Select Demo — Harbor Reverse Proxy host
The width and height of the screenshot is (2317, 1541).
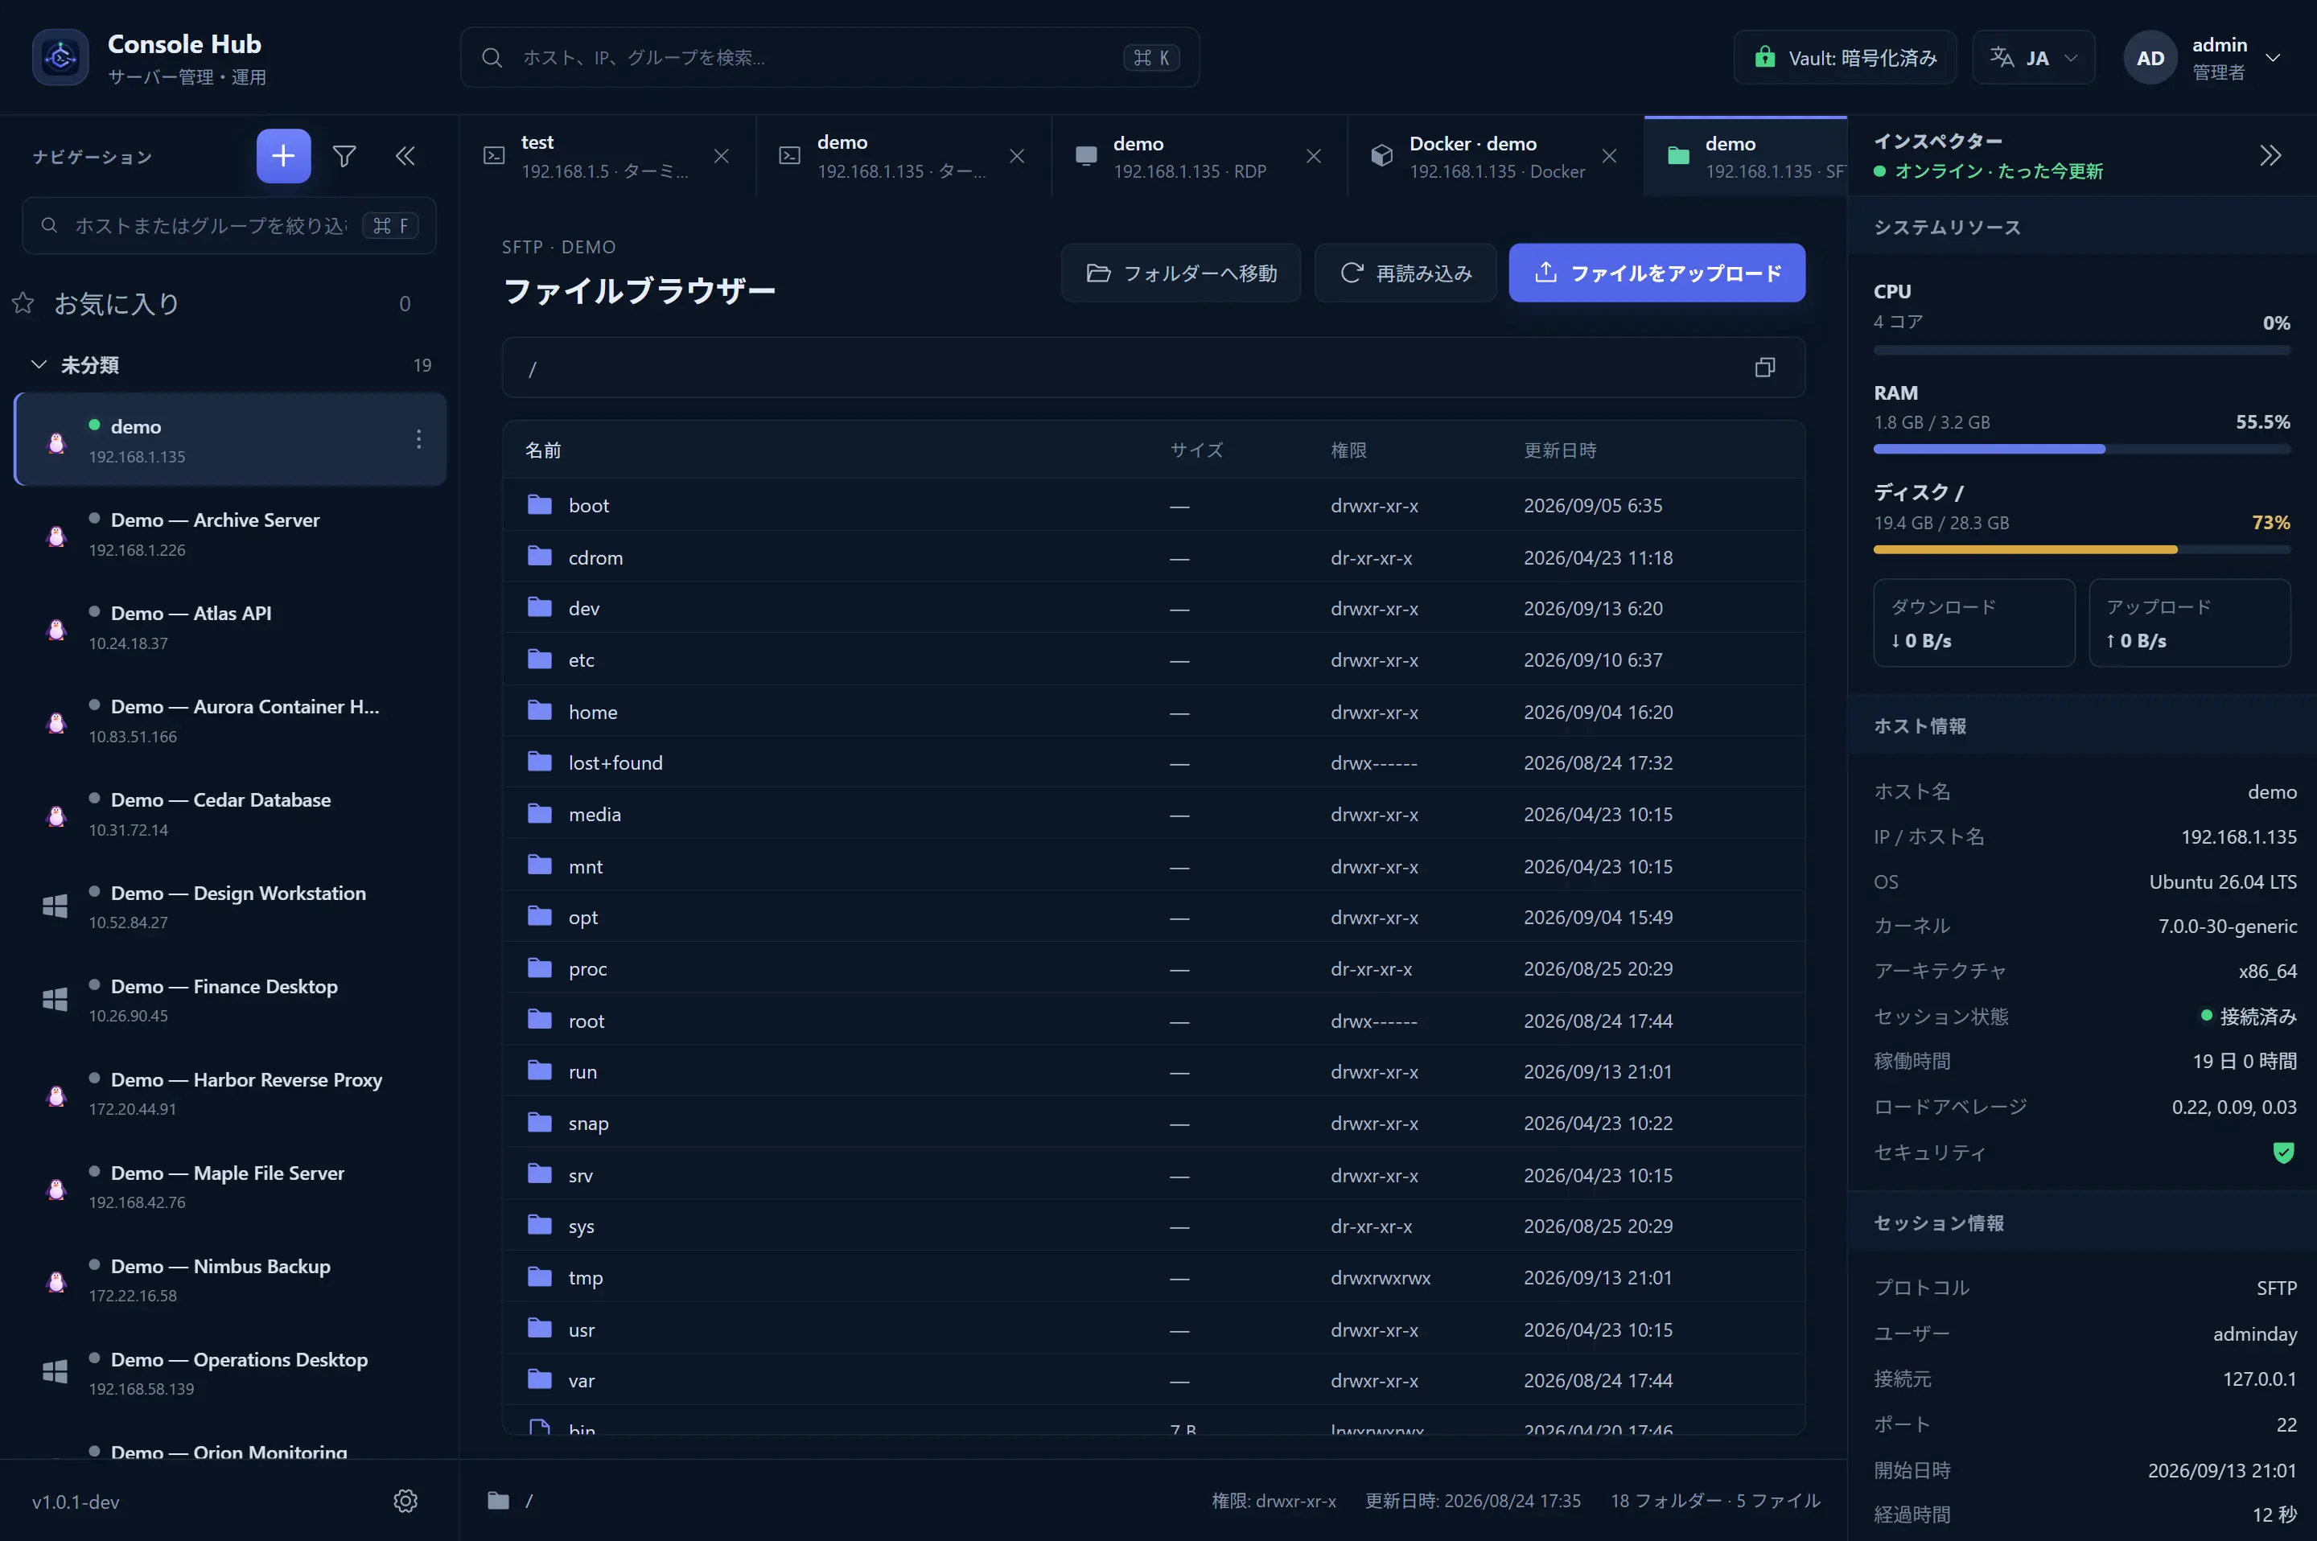pyautogui.click(x=230, y=1093)
